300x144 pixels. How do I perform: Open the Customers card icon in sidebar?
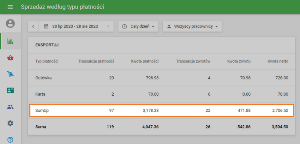click(10, 90)
